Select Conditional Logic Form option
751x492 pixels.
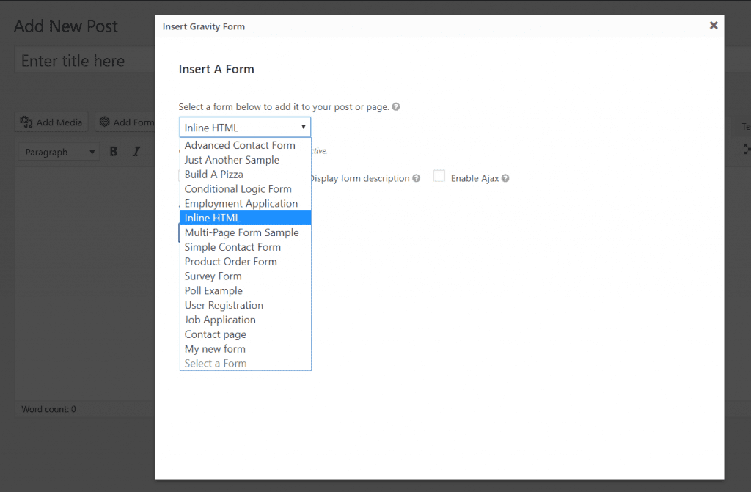[245, 188]
